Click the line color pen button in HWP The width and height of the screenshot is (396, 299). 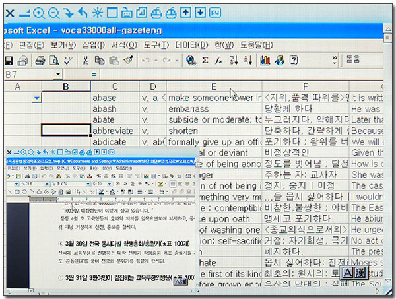[x=101, y=192]
